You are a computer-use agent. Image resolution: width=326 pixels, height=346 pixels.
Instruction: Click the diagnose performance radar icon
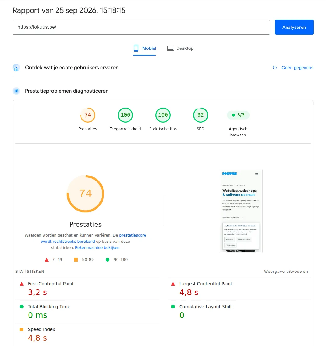pyautogui.click(x=16, y=91)
